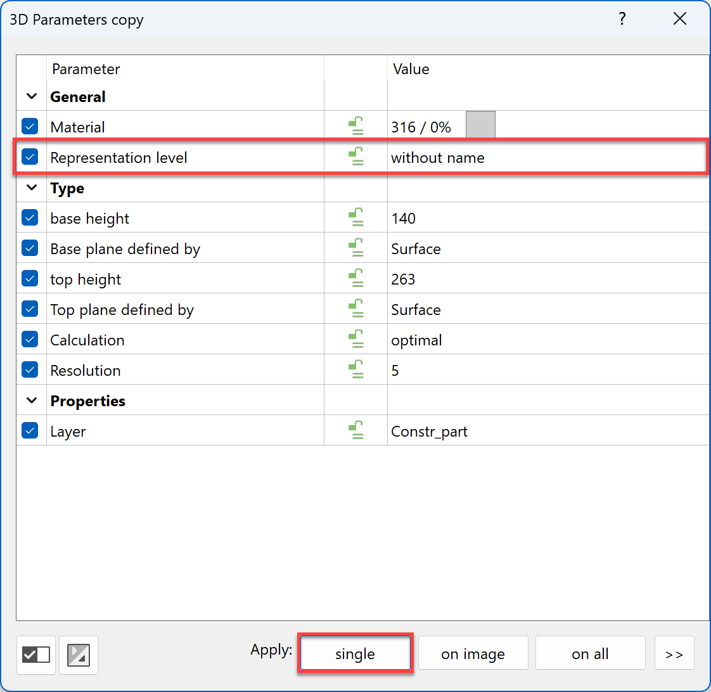Click the invert selection icon at bottom
This screenshot has width=711, height=692.
[79, 654]
